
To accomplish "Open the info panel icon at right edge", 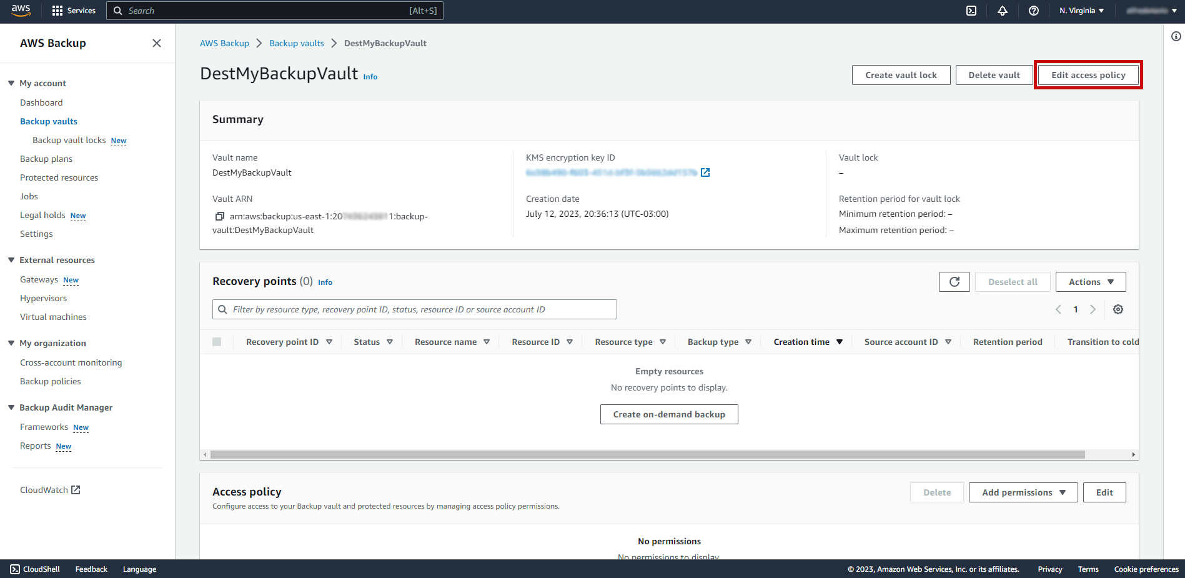I will 1176,36.
